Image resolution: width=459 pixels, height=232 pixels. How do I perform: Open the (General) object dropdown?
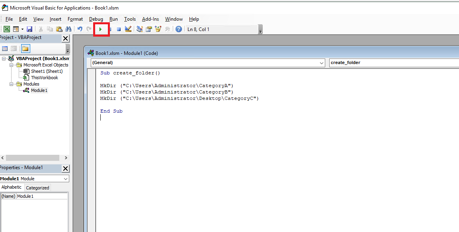click(321, 62)
